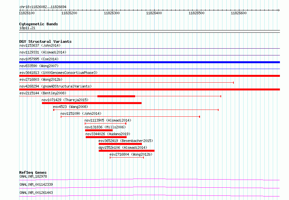289x200 pixels.
Task: Open nsv1071429 (Thareja2015) variant label
Action: 65,100
